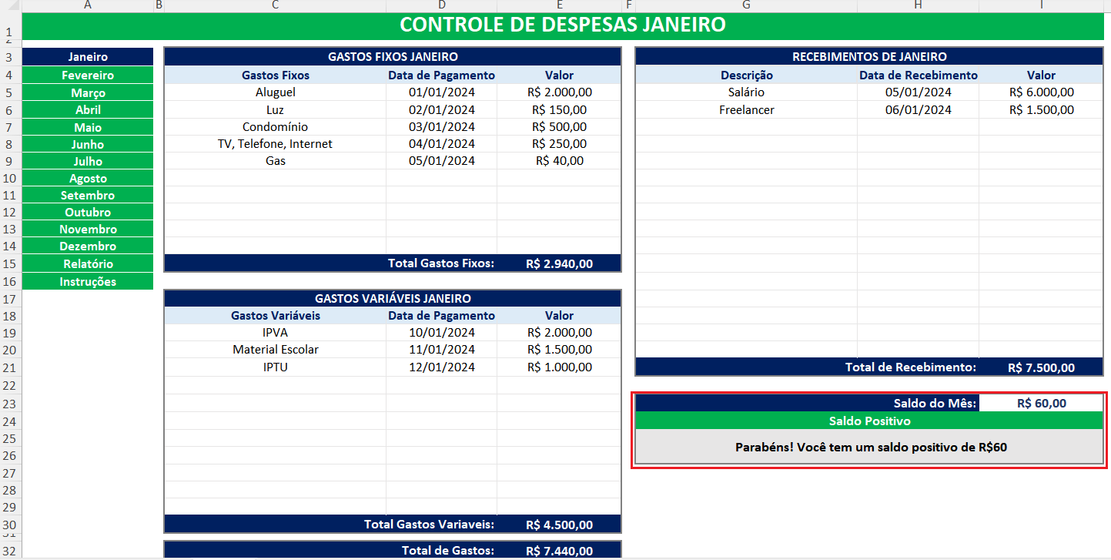Select the Freelancer recebimento row

(745, 109)
